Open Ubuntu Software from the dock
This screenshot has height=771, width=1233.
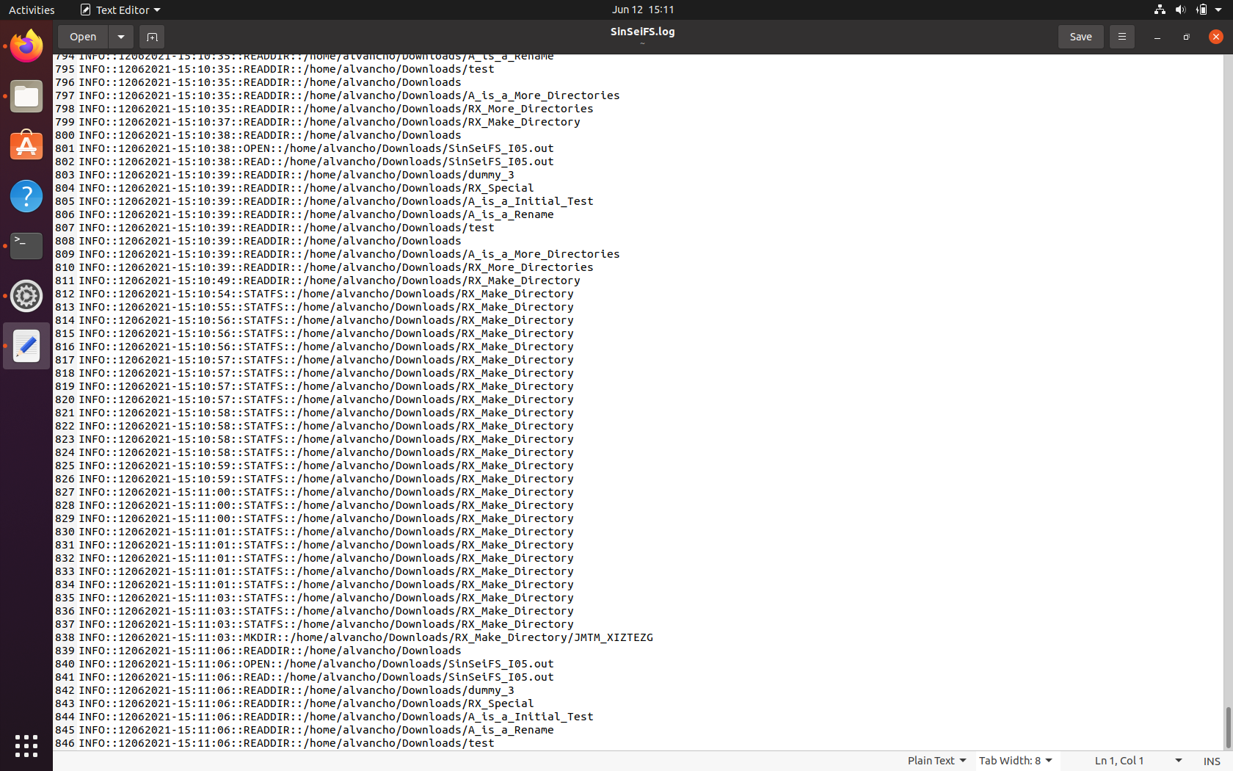click(x=26, y=146)
